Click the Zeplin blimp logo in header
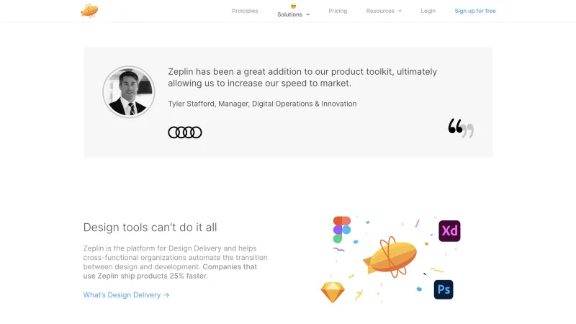The image size is (576, 324). (x=89, y=11)
